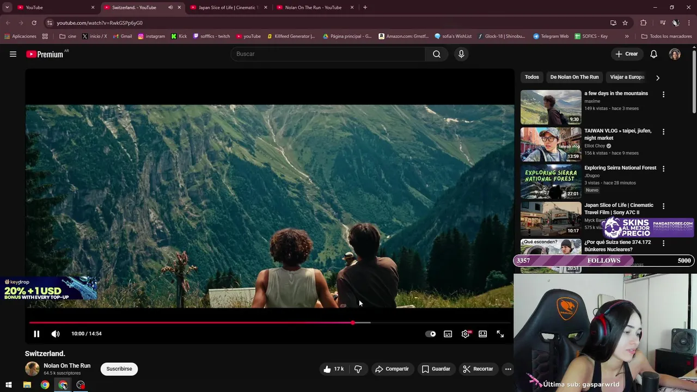
Task: Select the Todos filter chip
Action: coord(532,77)
